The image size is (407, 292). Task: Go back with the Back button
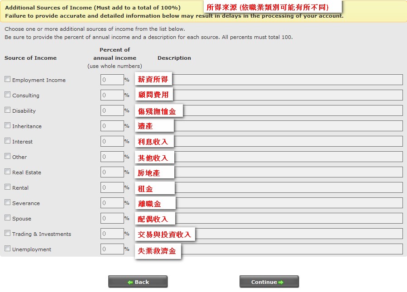point(138,282)
